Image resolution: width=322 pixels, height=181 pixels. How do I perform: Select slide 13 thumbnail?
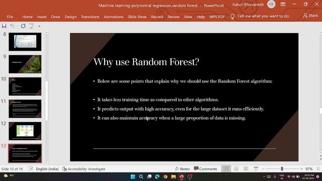25,153
